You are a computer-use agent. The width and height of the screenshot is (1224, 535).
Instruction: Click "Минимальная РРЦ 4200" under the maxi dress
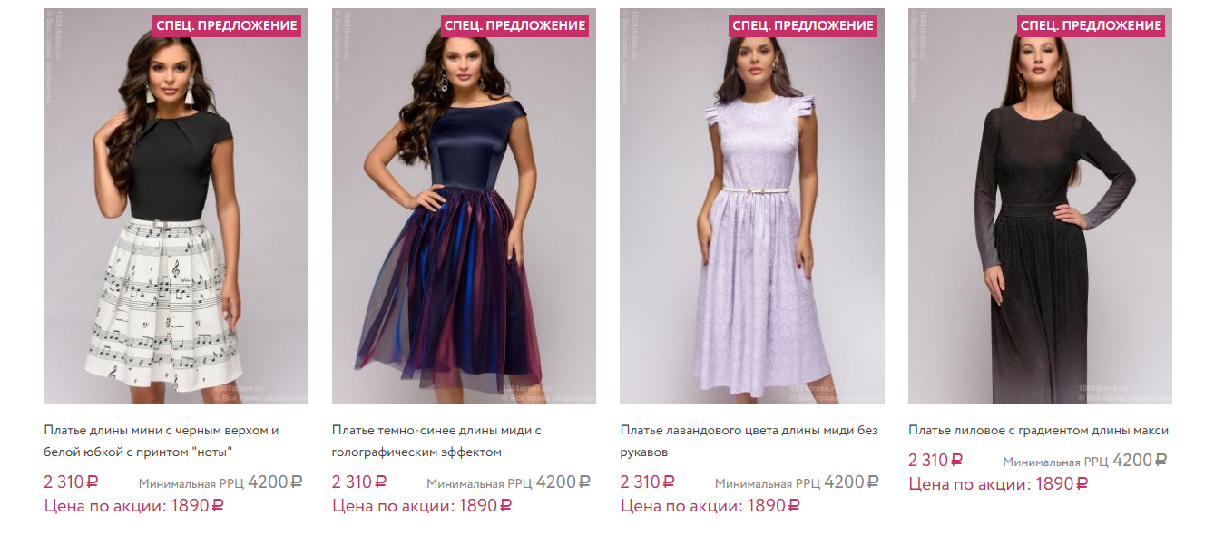click(1085, 461)
